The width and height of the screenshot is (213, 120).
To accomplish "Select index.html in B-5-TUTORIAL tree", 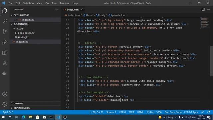I will (22, 42).
